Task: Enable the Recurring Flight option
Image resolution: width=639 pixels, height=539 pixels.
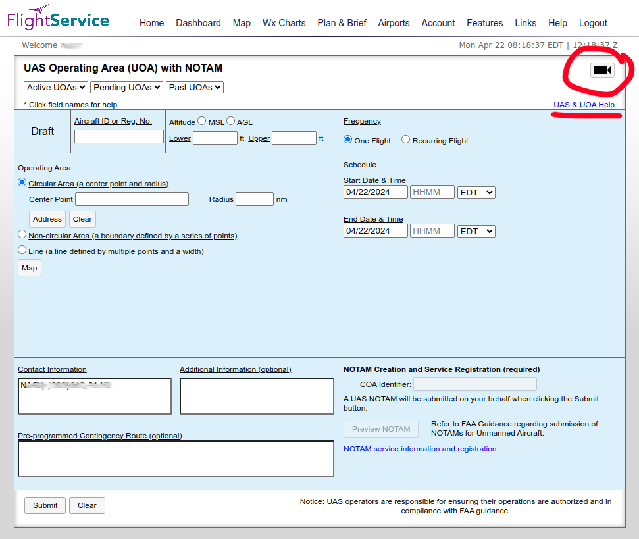Action: pos(405,140)
